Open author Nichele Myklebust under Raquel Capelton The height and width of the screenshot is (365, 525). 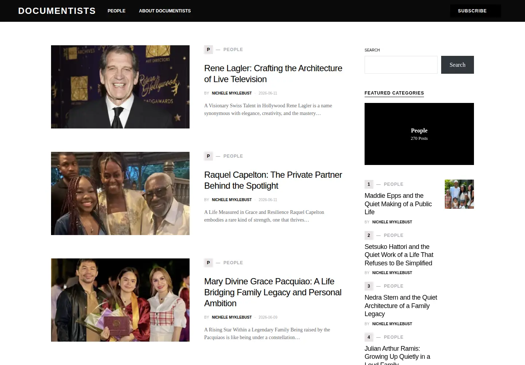(232, 200)
